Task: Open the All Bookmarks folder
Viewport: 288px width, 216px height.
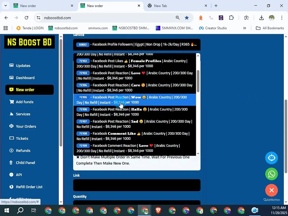Action: [x=270, y=28]
